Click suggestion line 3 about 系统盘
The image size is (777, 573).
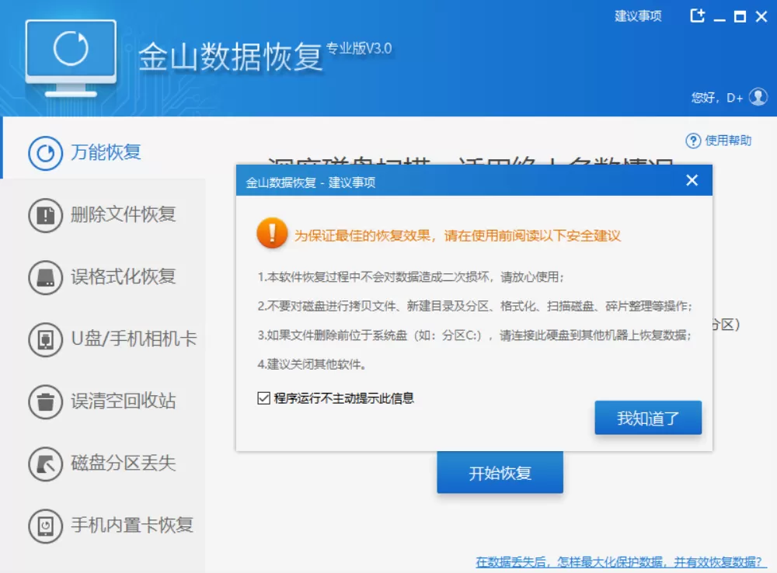pyautogui.click(x=474, y=335)
